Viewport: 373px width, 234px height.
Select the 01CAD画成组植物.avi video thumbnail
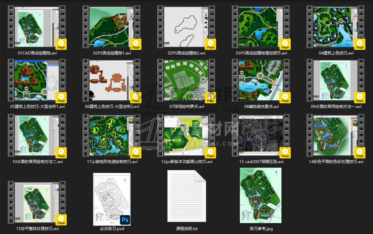point(37,27)
